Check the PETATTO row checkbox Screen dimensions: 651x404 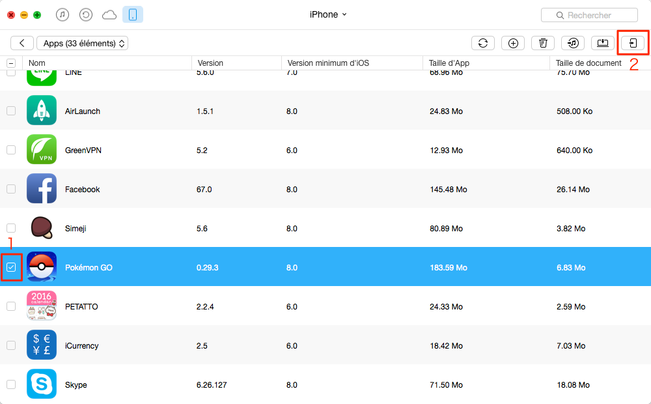[11, 306]
